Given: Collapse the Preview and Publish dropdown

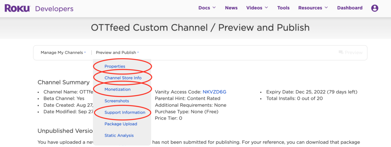Looking at the screenshot, I should [118, 53].
